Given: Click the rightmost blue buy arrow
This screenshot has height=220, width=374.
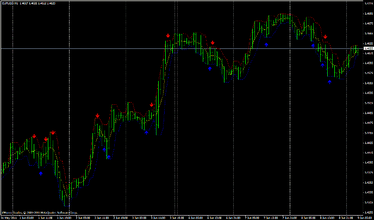Looking at the screenshot, I should [x=329, y=82].
